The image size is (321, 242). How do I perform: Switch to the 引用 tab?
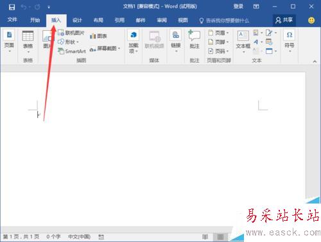[x=119, y=21]
